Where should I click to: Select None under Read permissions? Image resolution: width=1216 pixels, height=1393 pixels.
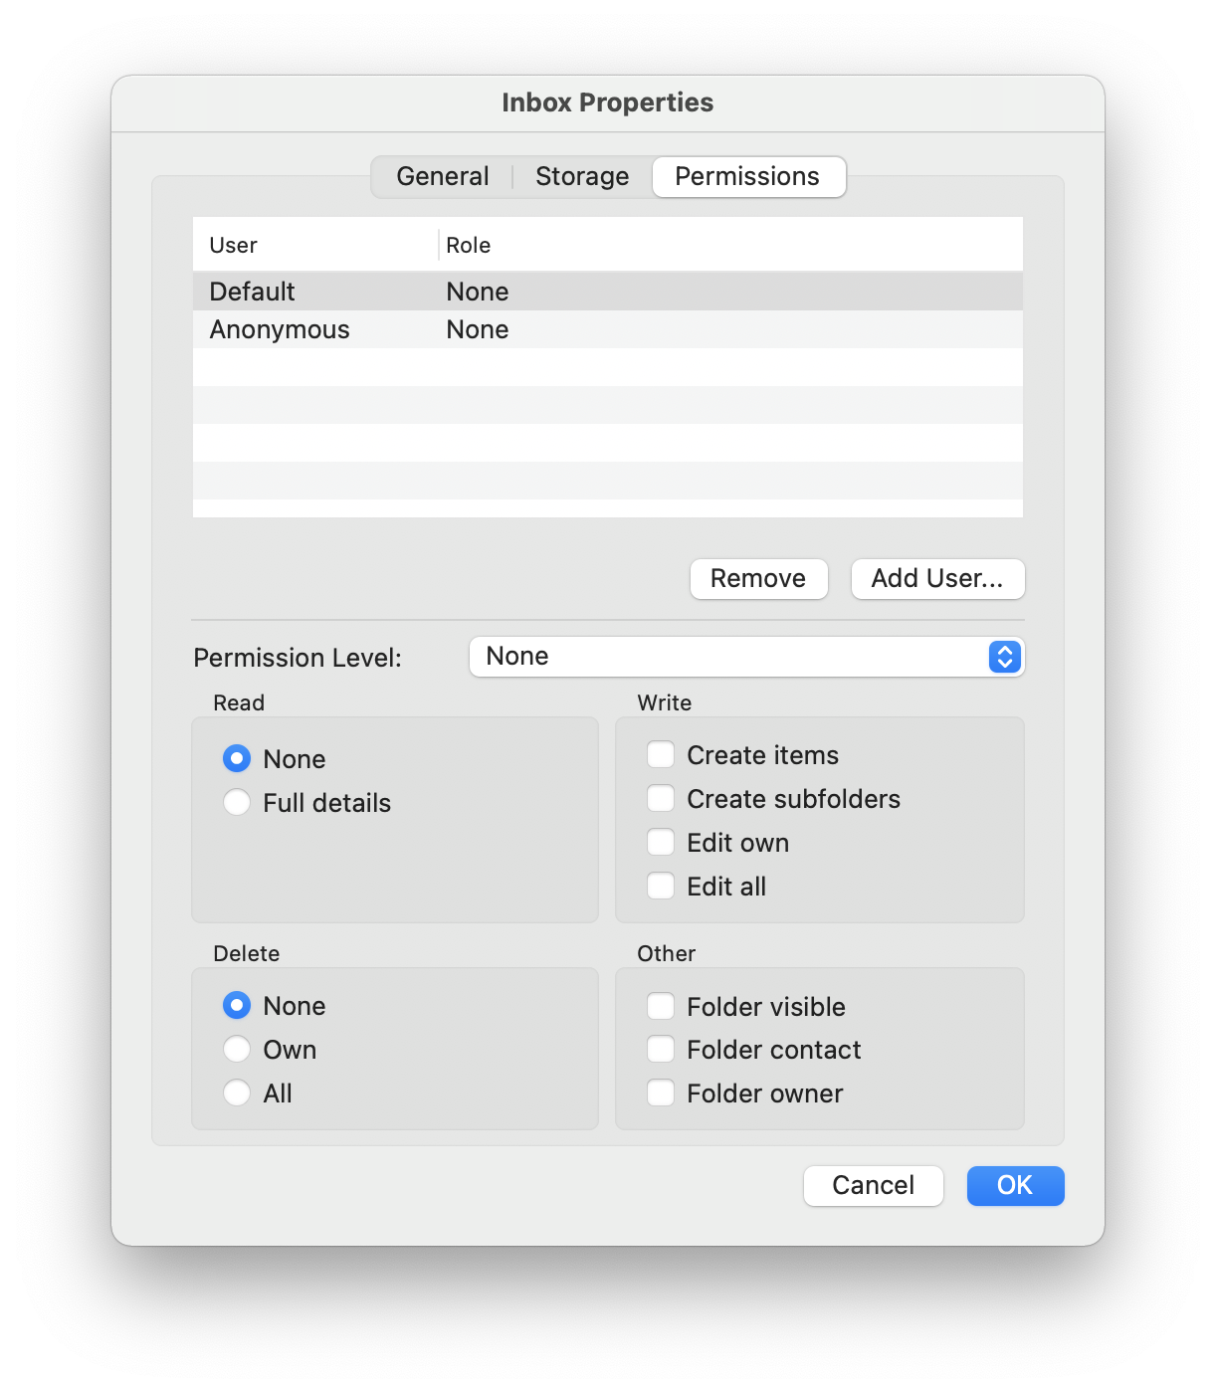click(x=236, y=758)
